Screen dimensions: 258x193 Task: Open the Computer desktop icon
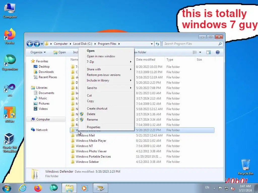[10, 11]
